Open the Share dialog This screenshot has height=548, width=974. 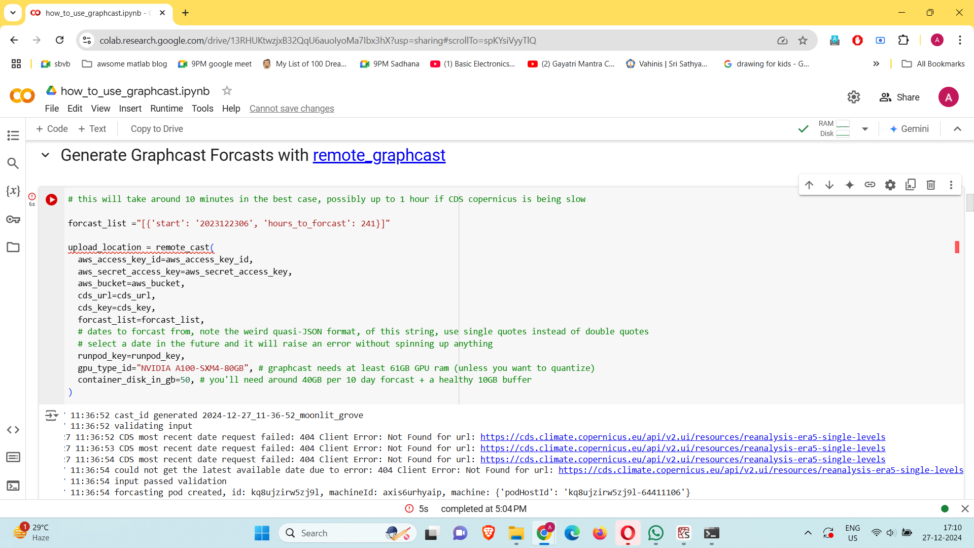tap(899, 97)
